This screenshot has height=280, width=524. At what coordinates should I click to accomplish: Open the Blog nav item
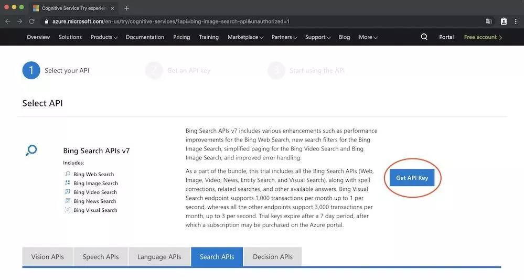344,37
